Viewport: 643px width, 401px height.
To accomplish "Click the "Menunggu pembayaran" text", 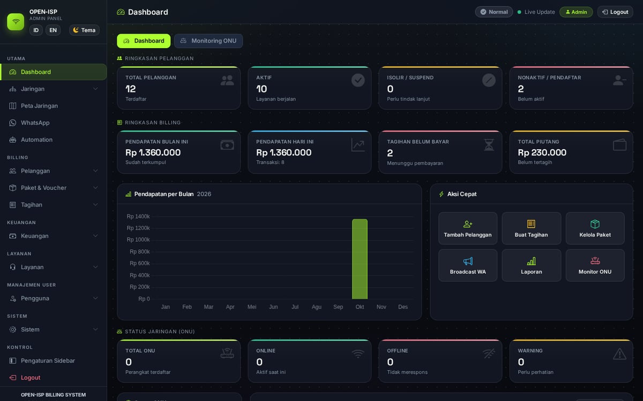I will point(415,163).
